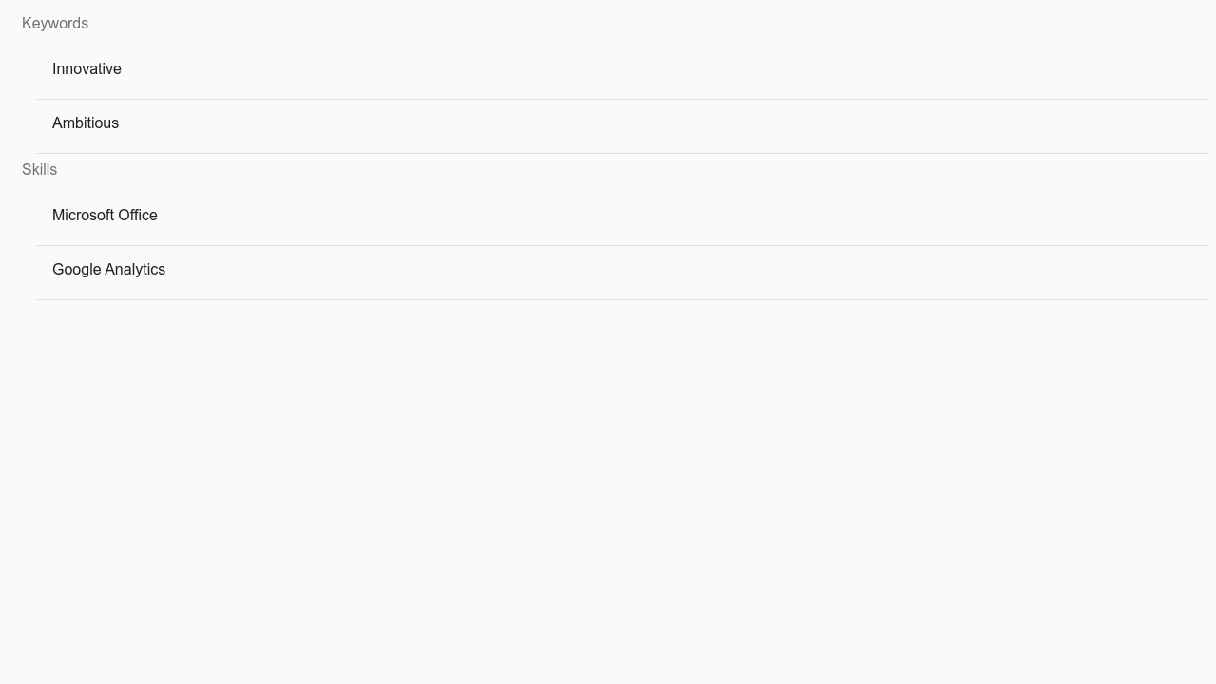Open the Microsoft Office list row
This screenshot has width=1216, height=684.
click(x=105, y=216)
